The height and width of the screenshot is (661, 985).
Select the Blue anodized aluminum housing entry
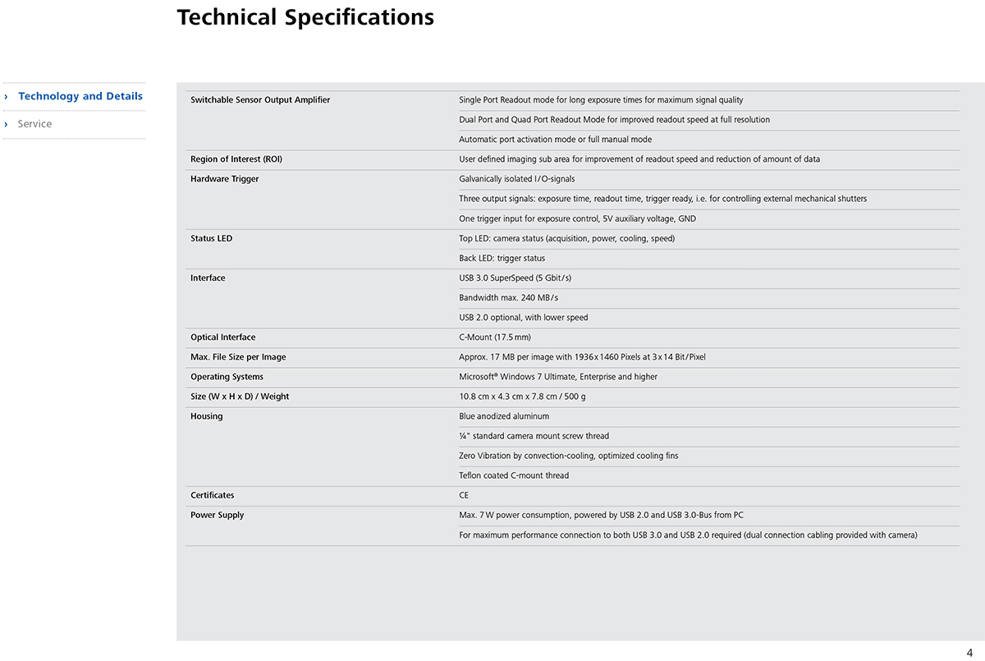(x=504, y=416)
